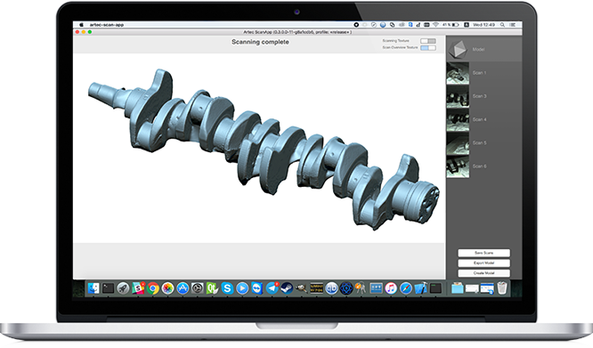
Task: Toggle the Scan Overview Texture switch
Action: point(428,48)
